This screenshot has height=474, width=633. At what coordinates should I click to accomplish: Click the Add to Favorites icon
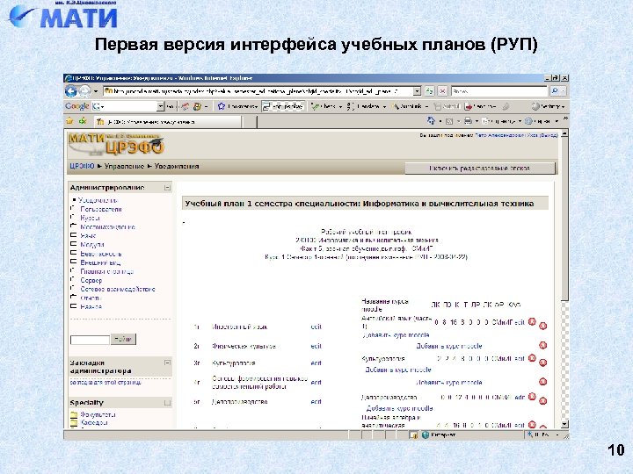click(x=84, y=121)
